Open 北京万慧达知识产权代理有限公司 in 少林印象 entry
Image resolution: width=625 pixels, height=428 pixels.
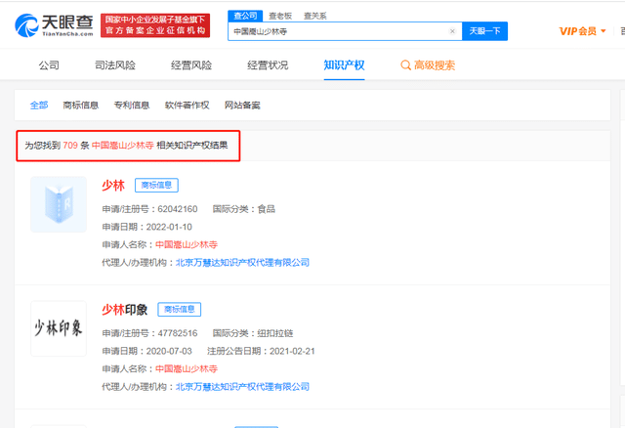(x=242, y=387)
